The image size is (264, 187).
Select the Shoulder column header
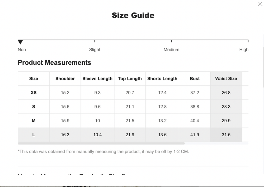[x=65, y=79]
